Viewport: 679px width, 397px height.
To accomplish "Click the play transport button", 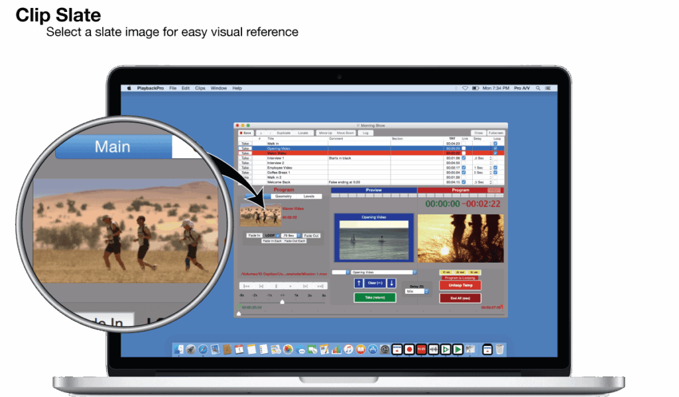I will pyautogui.click(x=290, y=286).
